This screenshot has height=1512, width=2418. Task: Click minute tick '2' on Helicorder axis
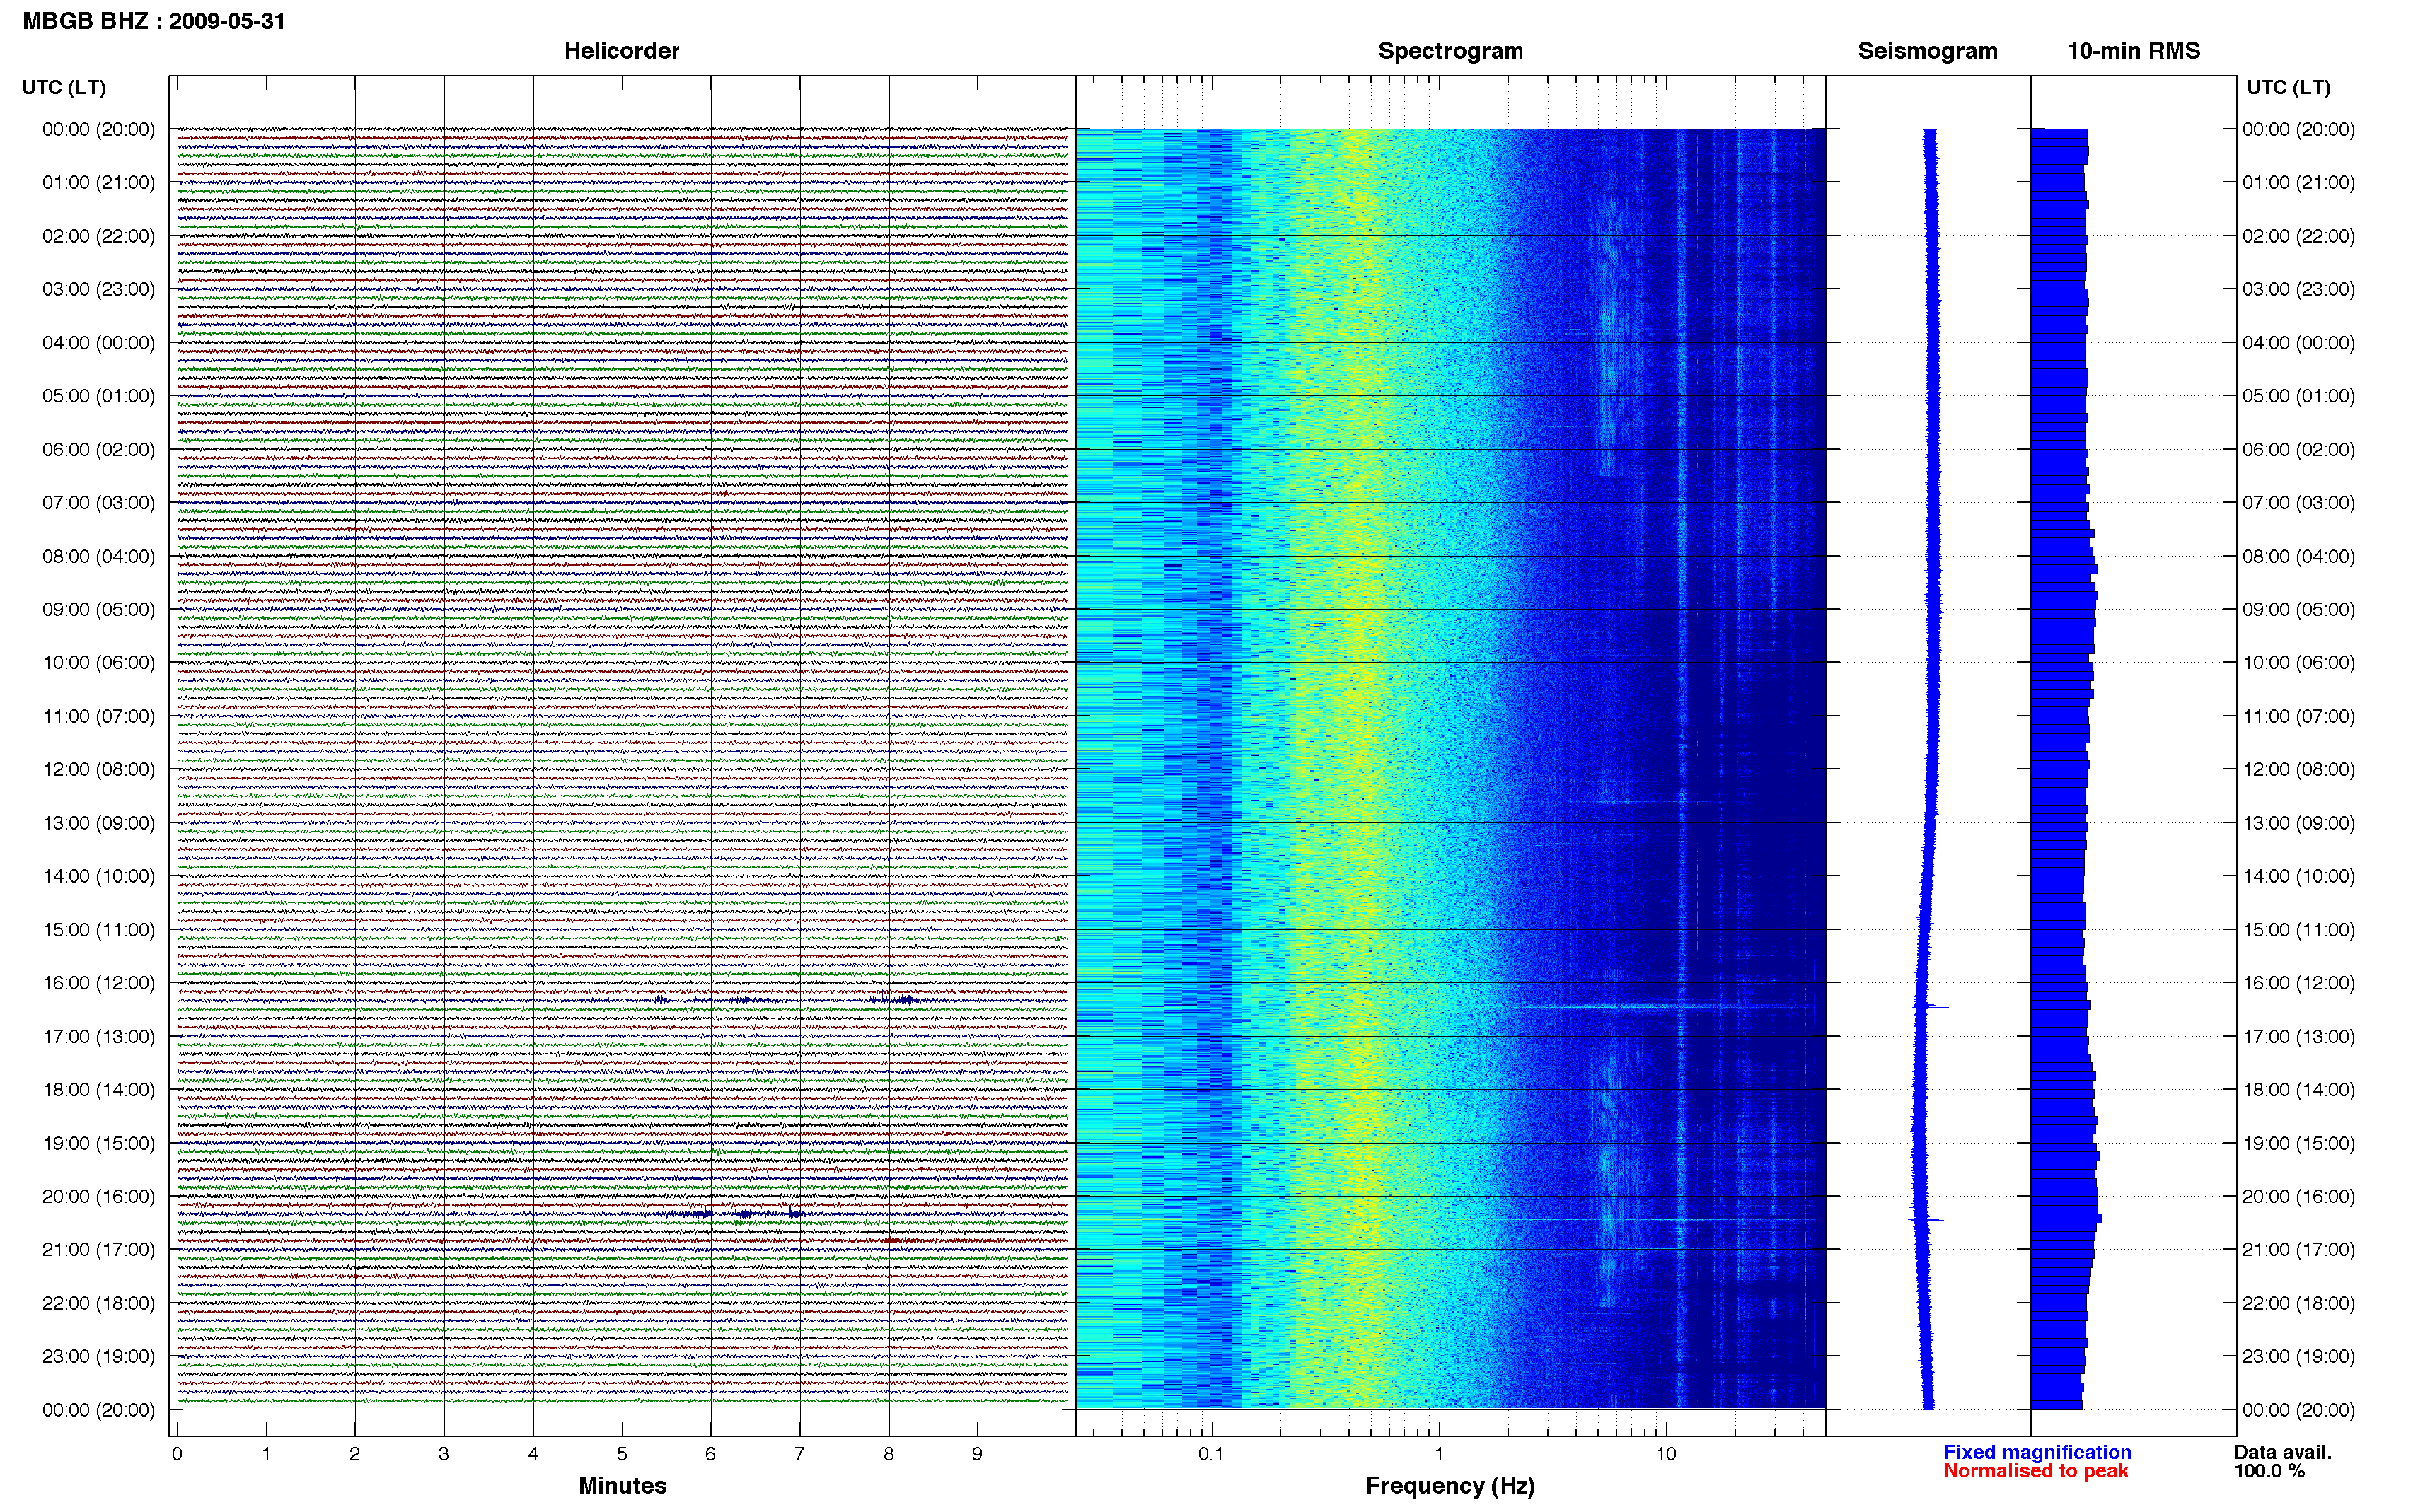354,1454
